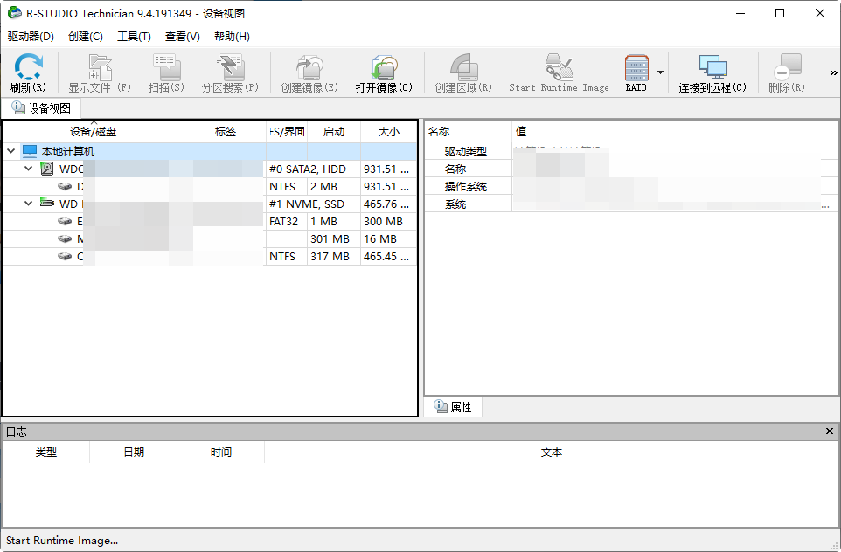Click the 设备视图 tab
Image resolution: width=841 pixels, height=552 pixels.
click(x=39, y=107)
